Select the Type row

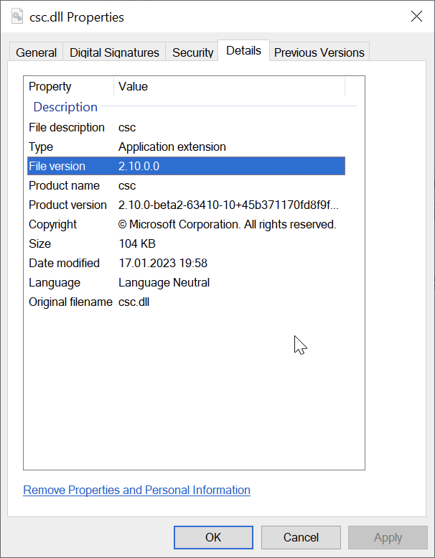[x=186, y=147]
